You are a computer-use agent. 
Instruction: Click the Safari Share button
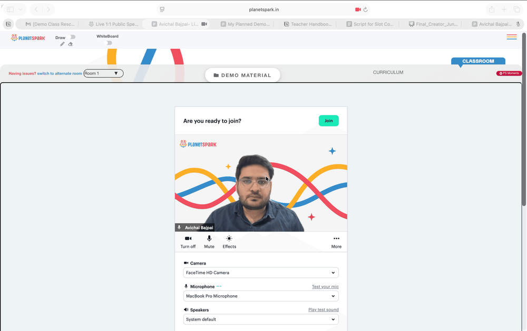[492, 9]
